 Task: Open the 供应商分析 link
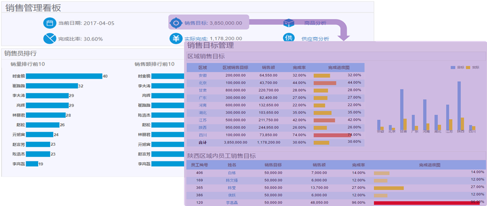tap(315, 39)
